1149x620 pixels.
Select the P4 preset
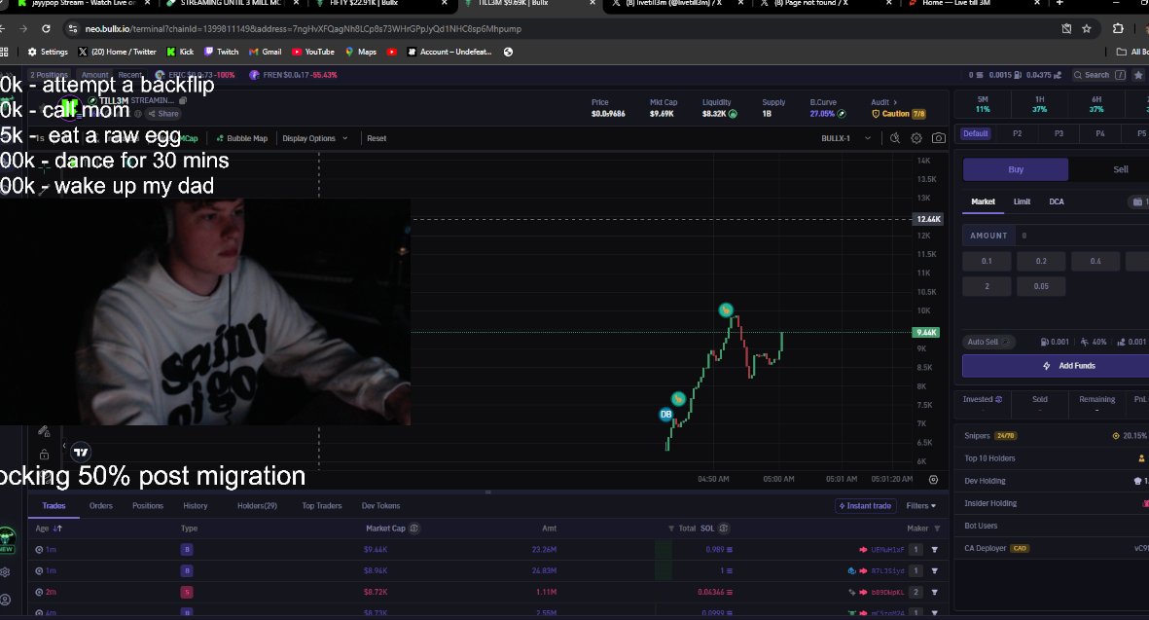tap(1100, 133)
